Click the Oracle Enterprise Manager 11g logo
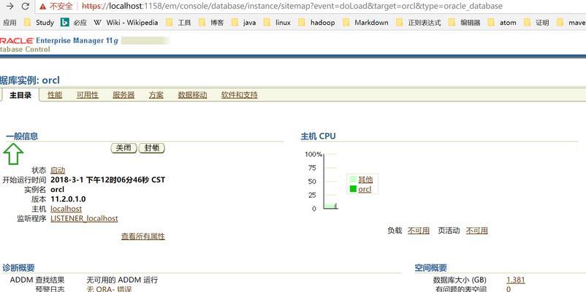The width and height of the screenshot is (586, 292). [59, 41]
